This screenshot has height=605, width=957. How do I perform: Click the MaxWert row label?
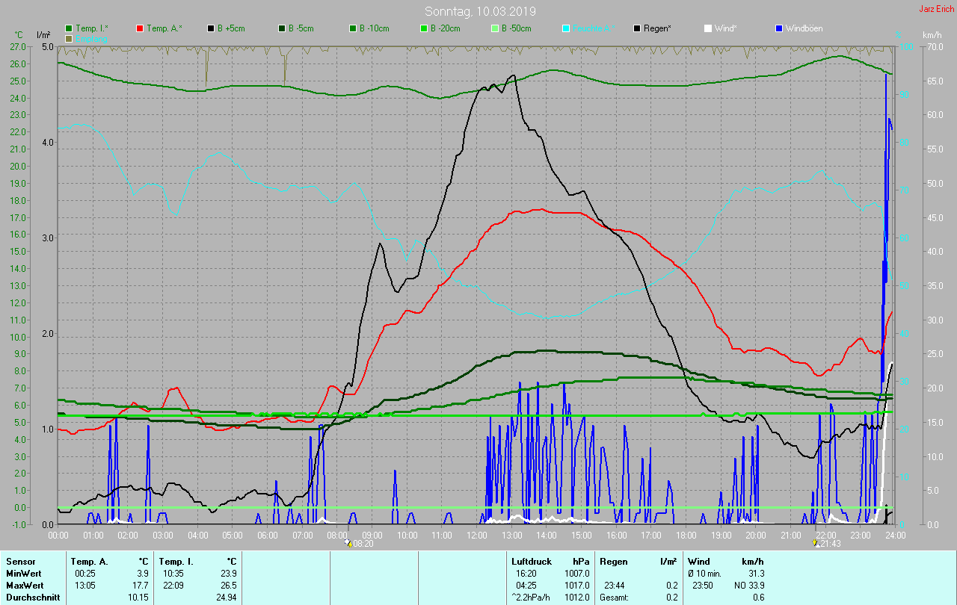[24, 586]
